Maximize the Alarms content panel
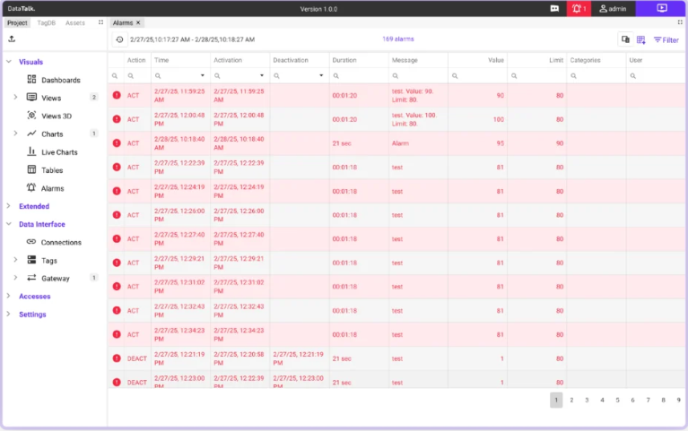 tap(680, 22)
